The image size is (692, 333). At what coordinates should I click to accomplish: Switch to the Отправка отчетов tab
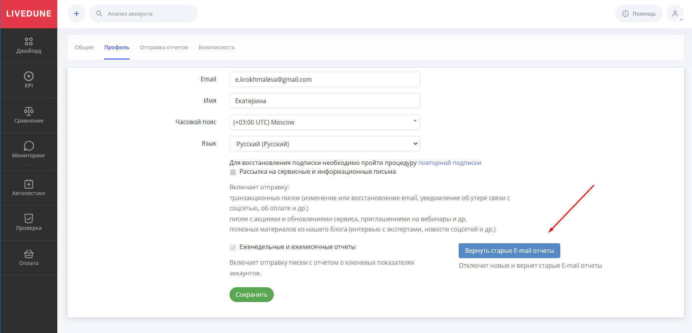pyautogui.click(x=164, y=47)
